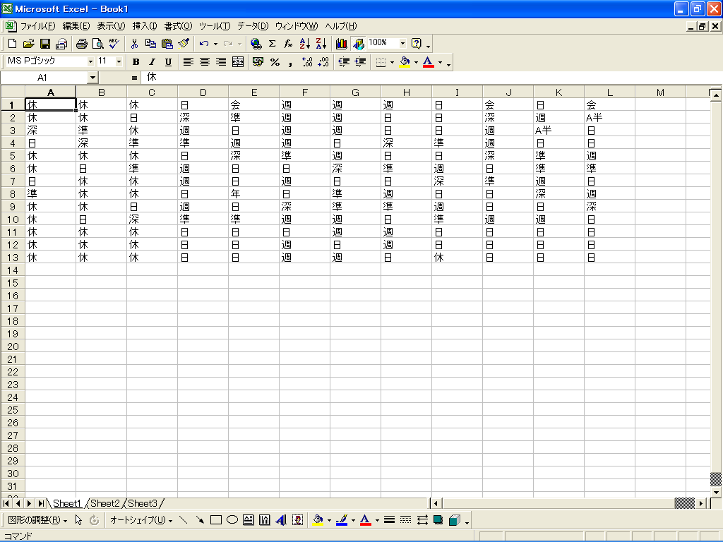Run the spelling check
The width and height of the screenshot is (723, 542).
114,44
